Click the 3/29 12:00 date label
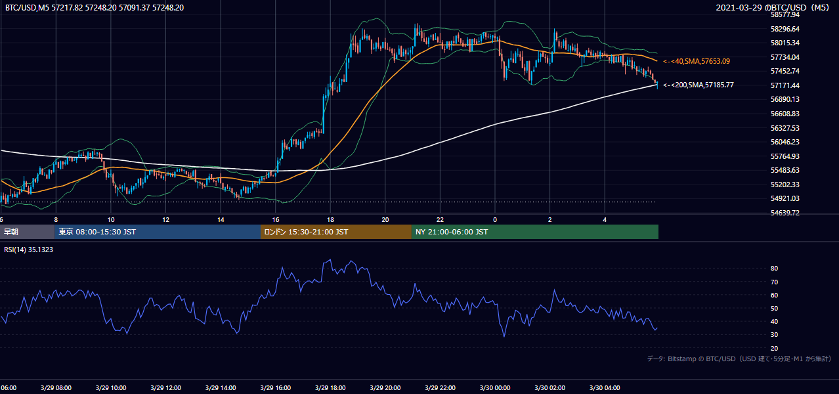839x394 pixels. (166, 388)
